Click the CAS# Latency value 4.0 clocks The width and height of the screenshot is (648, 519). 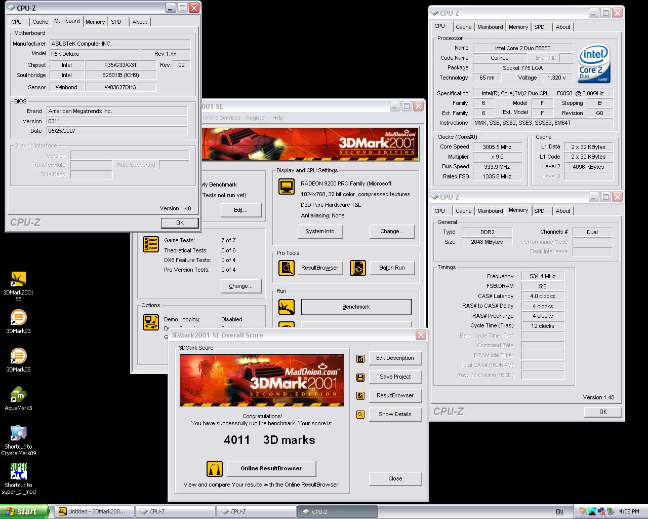tap(543, 296)
